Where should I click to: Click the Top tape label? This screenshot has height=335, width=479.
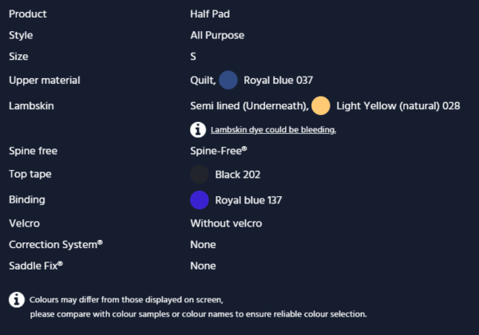tap(30, 174)
